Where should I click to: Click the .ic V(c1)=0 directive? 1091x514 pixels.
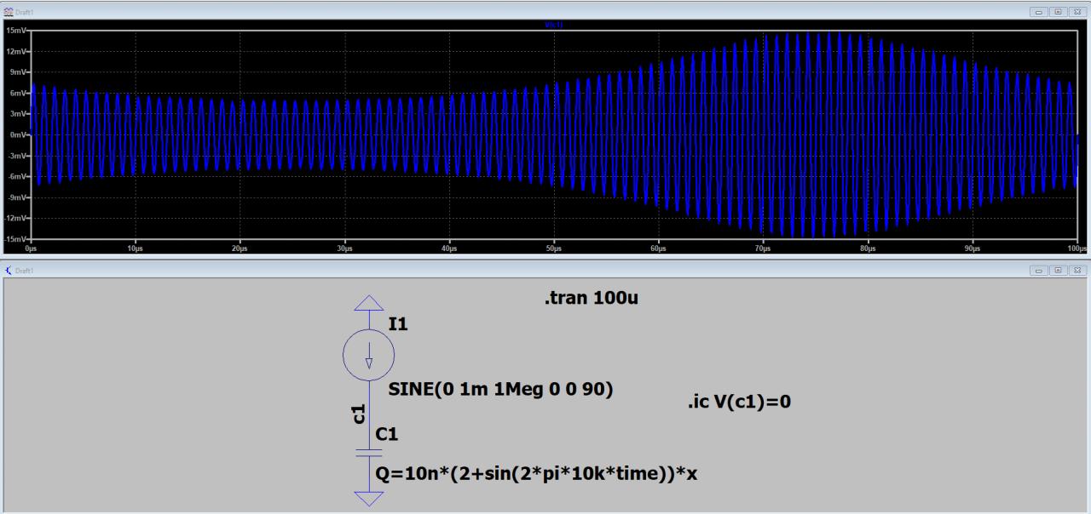point(739,401)
